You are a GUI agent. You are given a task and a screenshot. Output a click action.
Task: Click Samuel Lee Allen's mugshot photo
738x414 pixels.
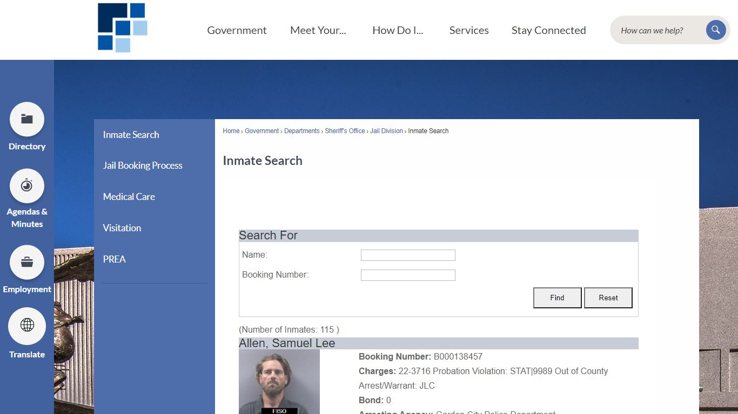pos(279,382)
